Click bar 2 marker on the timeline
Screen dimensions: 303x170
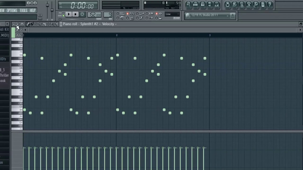point(117,35)
